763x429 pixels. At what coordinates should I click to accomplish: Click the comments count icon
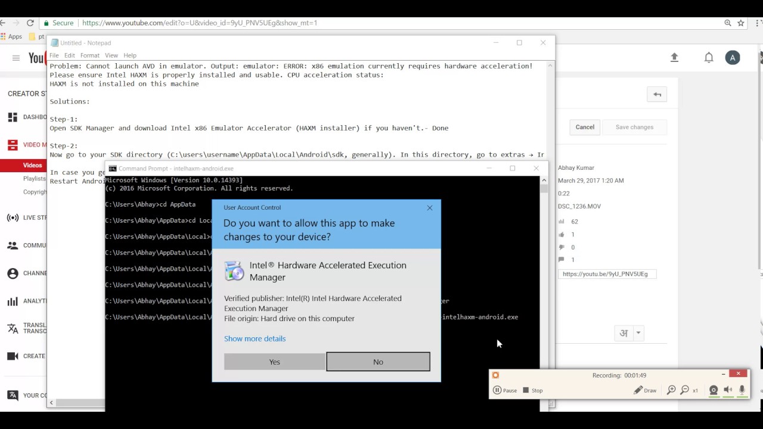click(x=561, y=260)
